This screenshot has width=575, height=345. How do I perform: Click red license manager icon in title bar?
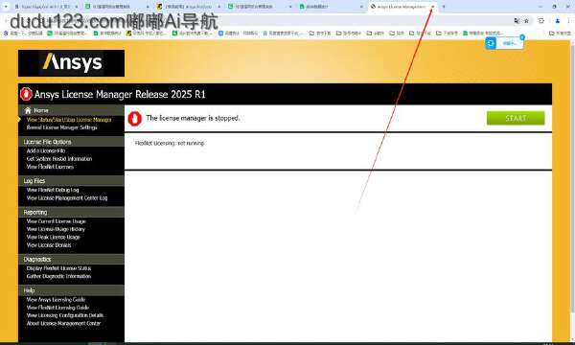26,94
